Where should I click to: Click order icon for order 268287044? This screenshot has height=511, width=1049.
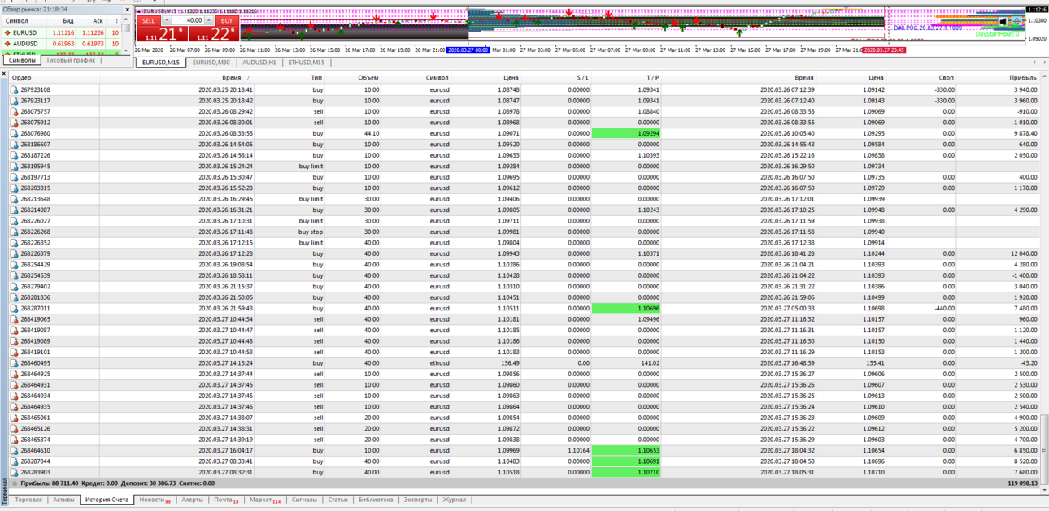(x=14, y=461)
